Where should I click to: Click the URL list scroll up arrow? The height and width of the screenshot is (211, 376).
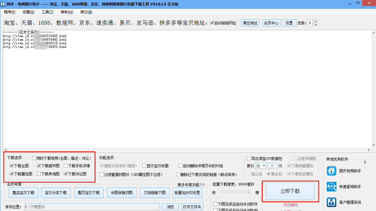pos(373,32)
